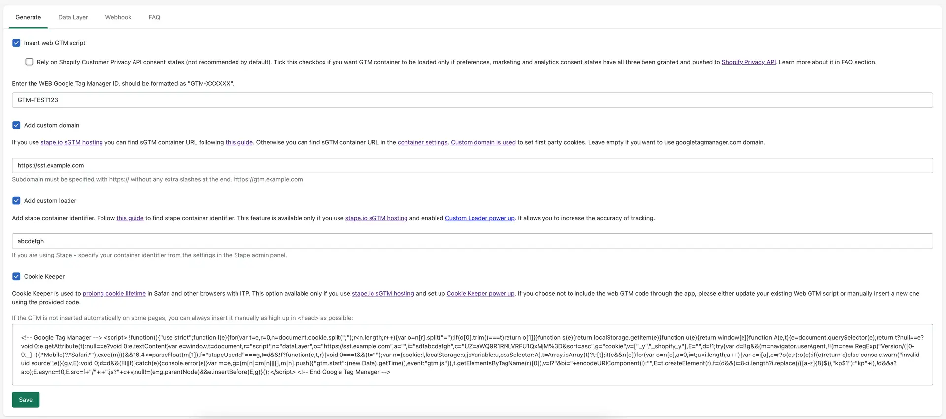Image resolution: width=946 pixels, height=419 pixels.
Task: Enable Rely on Shopify Customer Privacy API checkbox
Action: (29, 62)
